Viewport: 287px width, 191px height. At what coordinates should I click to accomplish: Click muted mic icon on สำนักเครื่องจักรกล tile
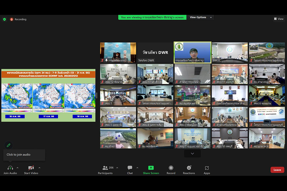[x=214, y=125]
